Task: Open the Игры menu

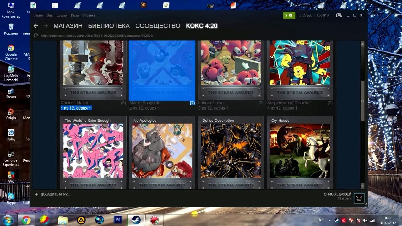Action: click(x=75, y=15)
